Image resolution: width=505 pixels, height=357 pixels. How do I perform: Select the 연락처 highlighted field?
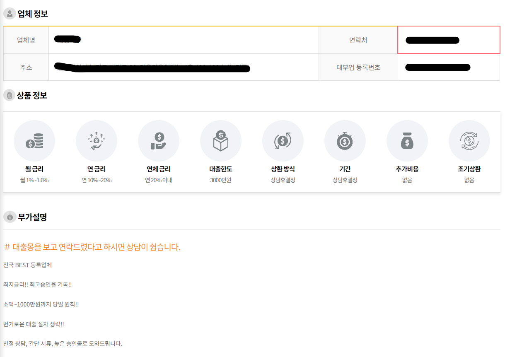tap(449, 40)
